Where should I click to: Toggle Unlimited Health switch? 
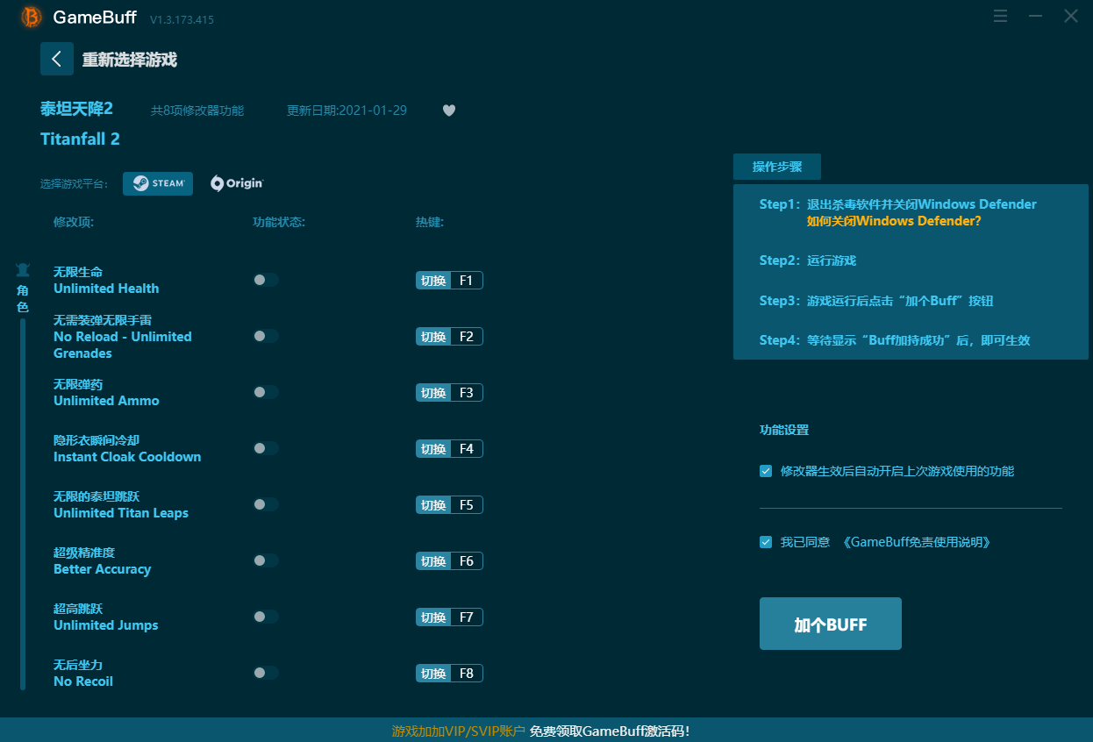266,280
